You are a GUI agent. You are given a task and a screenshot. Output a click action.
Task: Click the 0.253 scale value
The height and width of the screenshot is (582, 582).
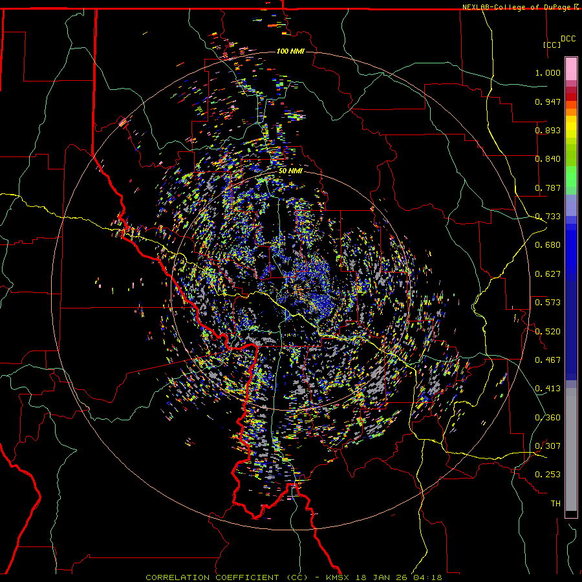tap(548, 475)
